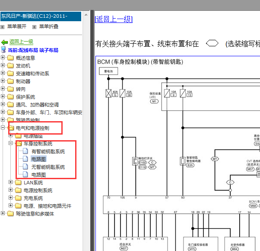Click the green back arrow icon
The height and width of the screenshot is (251, 260).
click(4, 42)
